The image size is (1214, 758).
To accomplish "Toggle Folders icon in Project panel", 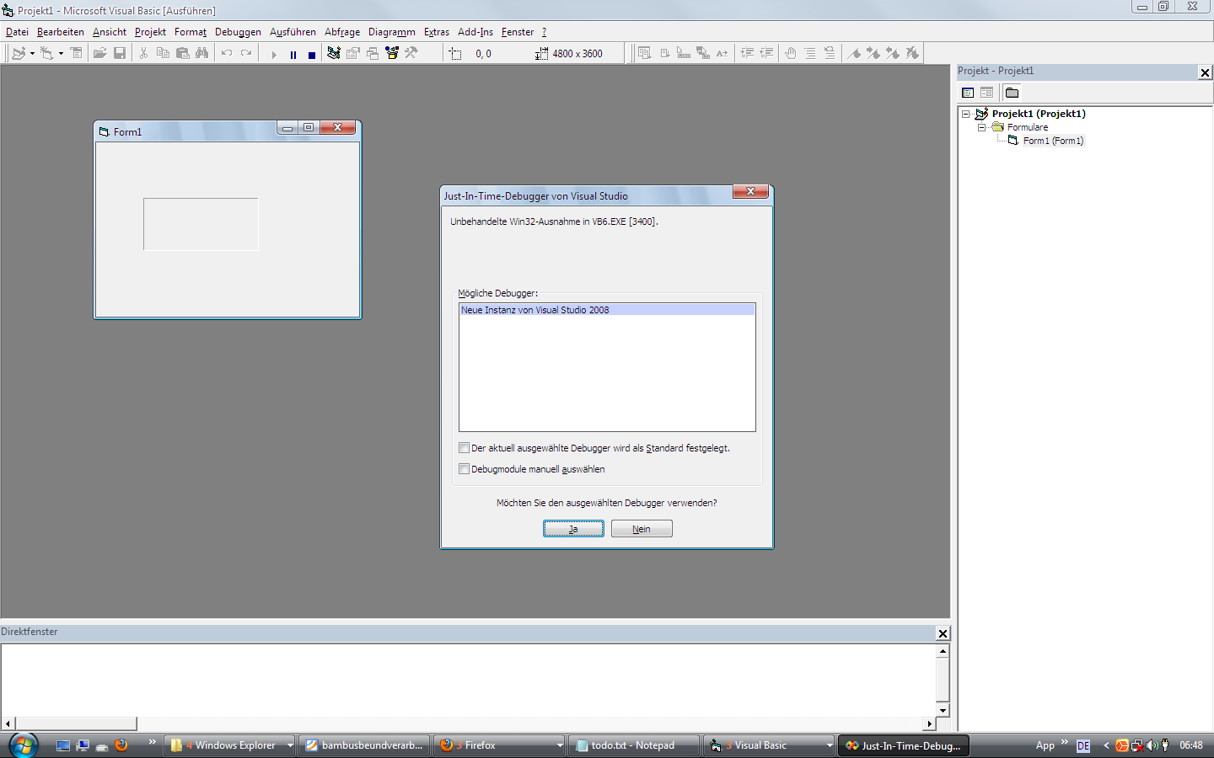I will click(x=1012, y=93).
